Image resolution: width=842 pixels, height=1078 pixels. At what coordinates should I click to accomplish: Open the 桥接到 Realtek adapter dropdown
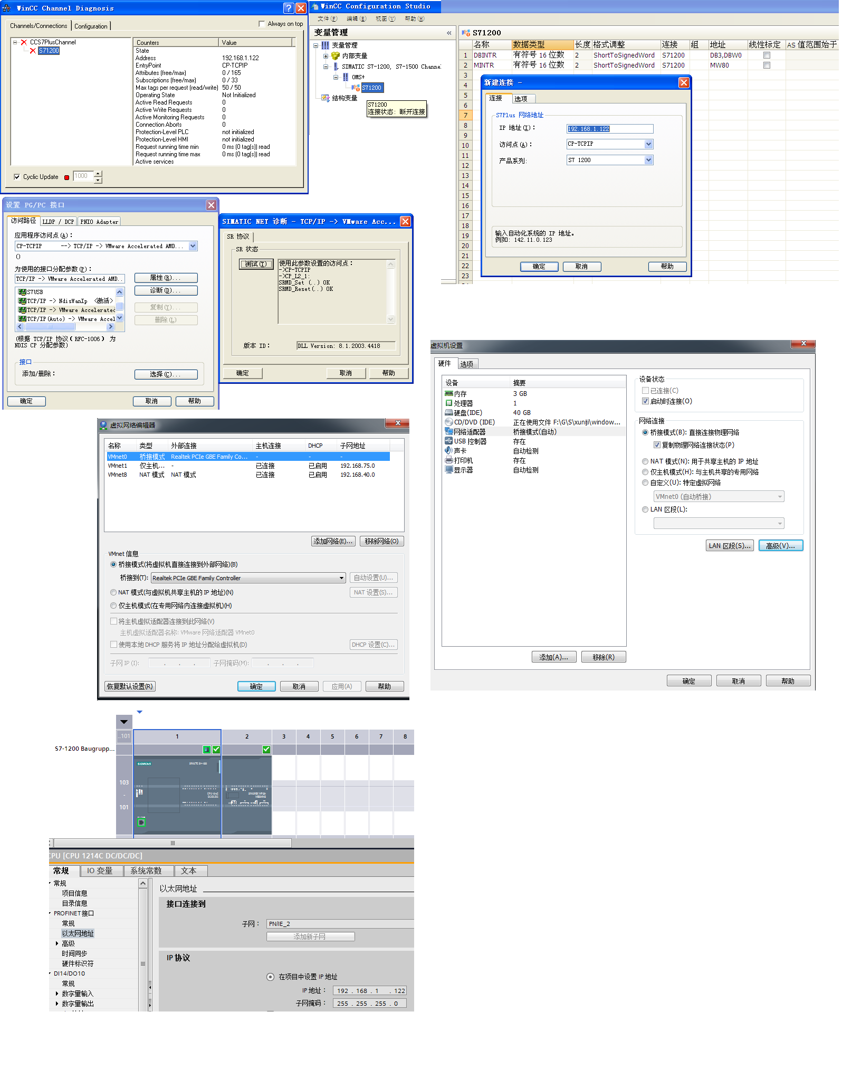[x=341, y=578]
